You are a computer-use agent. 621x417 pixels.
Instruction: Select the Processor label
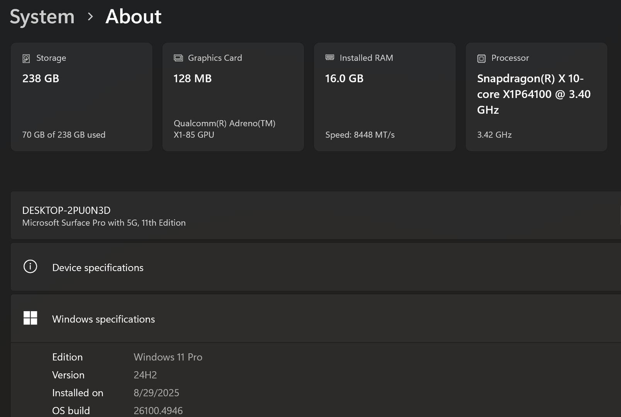point(510,58)
